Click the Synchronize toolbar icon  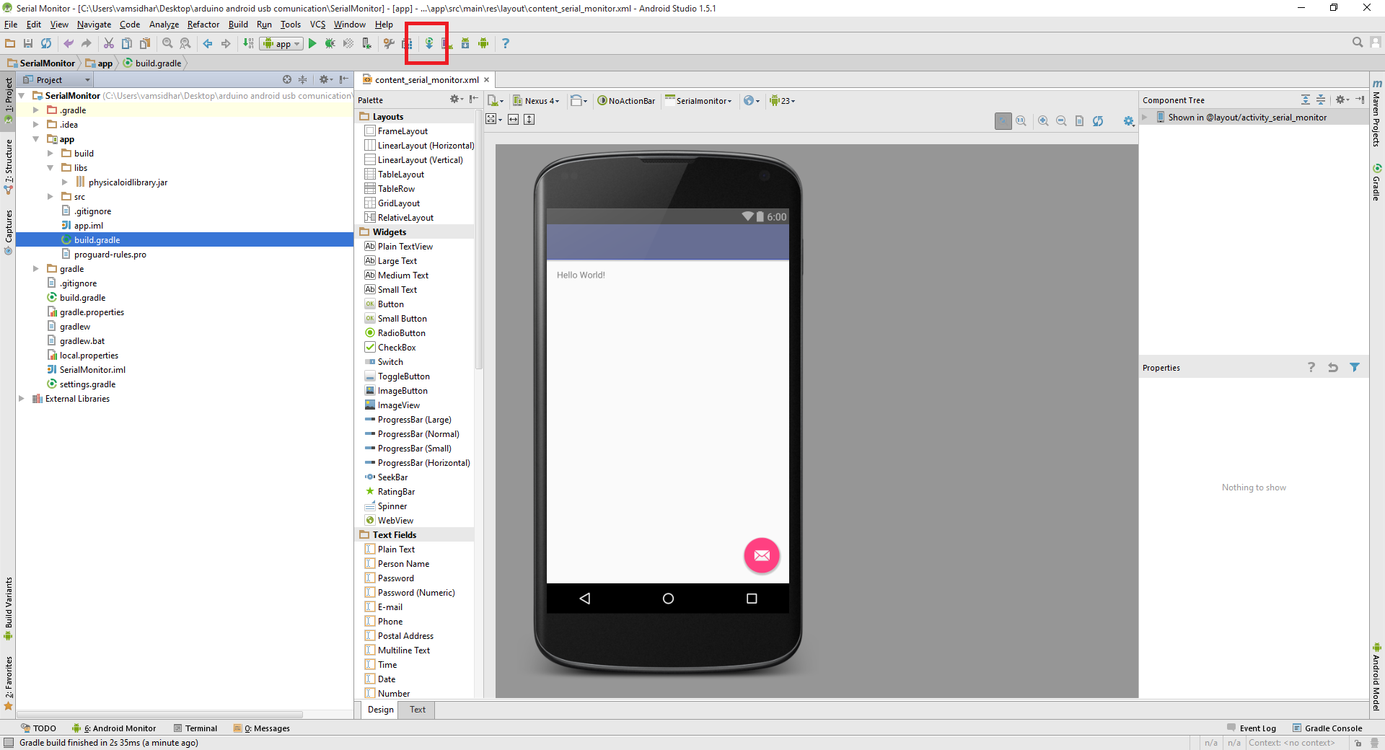(x=46, y=43)
